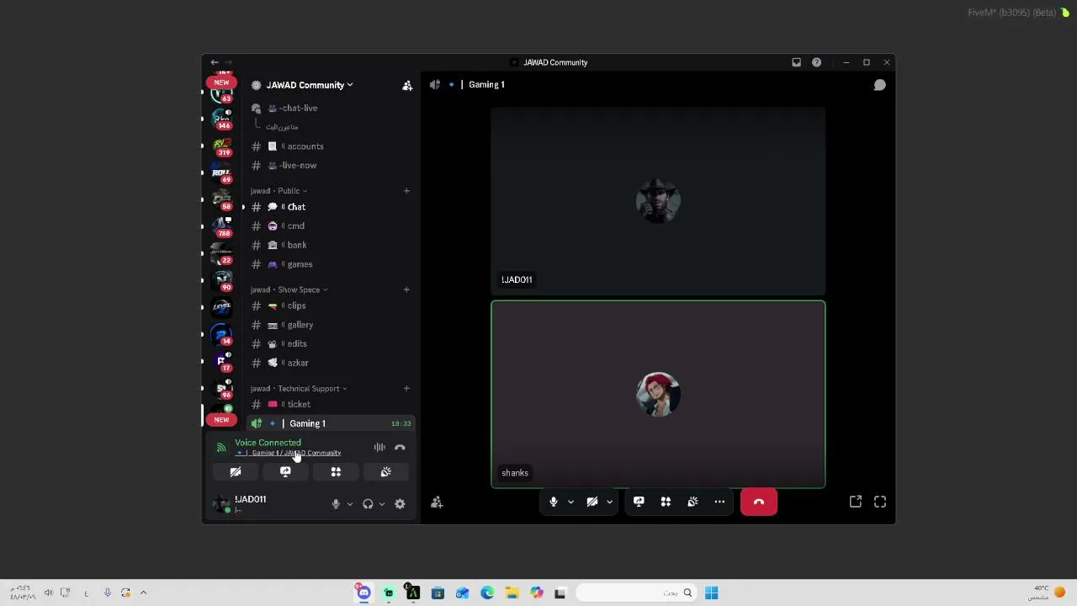
Task: Open soundboard from call control bar
Action: 692,502
